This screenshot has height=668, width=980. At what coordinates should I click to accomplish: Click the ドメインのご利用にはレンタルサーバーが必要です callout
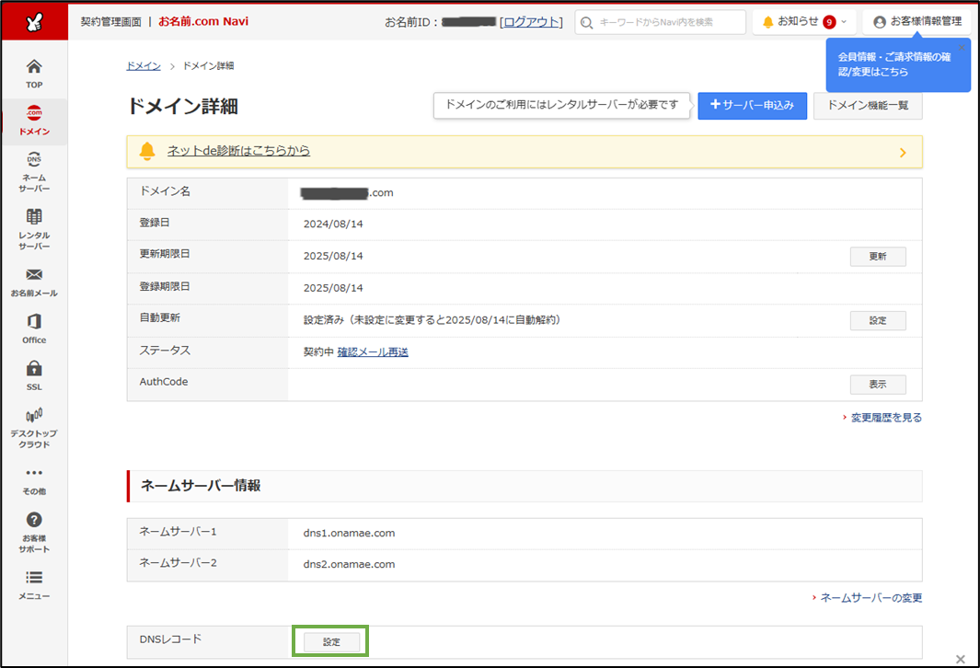coord(562,105)
